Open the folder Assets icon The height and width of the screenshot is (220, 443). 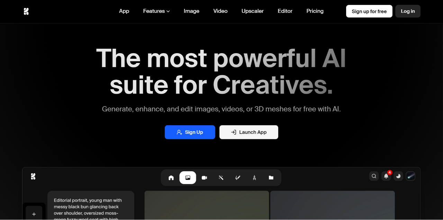click(271, 178)
